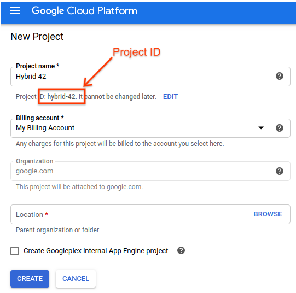
Task: Click the Project name help icon
Action: tap(280, 76)
